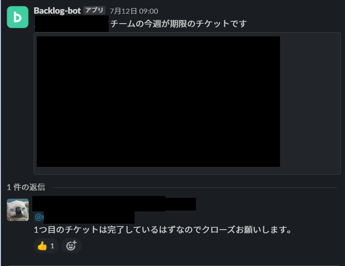
Task: Click the reaction count number 1
Action: pyautogui.click(x=52, y=246)
